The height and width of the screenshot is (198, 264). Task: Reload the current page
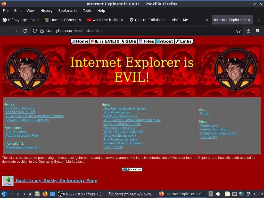pos(25,31)
